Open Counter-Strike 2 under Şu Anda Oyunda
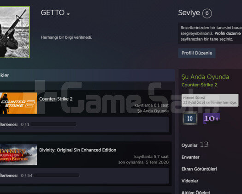Image resolution: width=242 pixels, height=194 pixels. click(199, 85)
